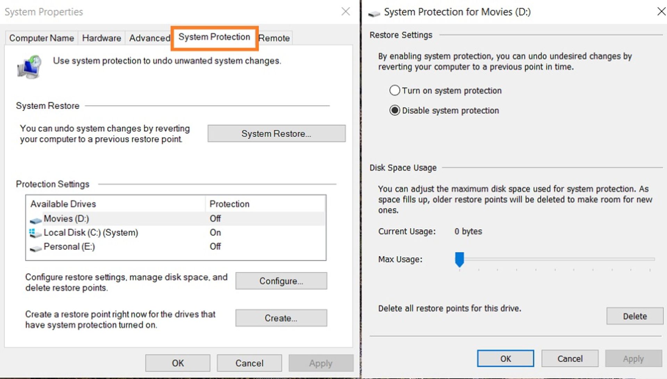Enable Turn on system protection
Image resolution: width=667 pixels, height=379 pixels.
tap(394, 90)
